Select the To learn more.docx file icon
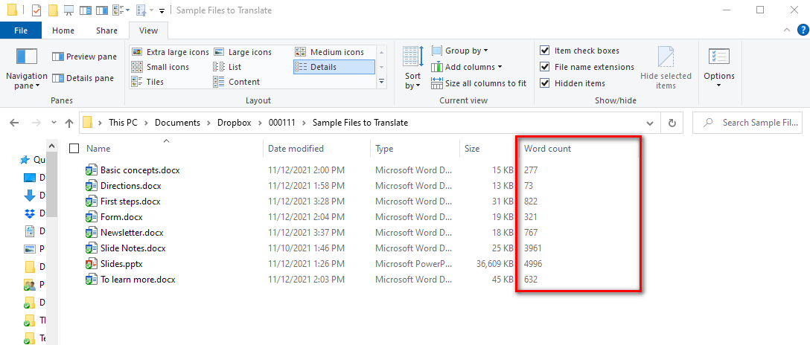Screen dimensions: 810x345 92,280
